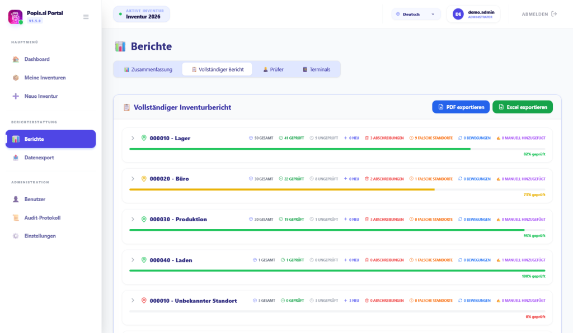Click the Berichte page title chart icon
Viewport: 573px width, 333px height.
[x=120, y=46]
